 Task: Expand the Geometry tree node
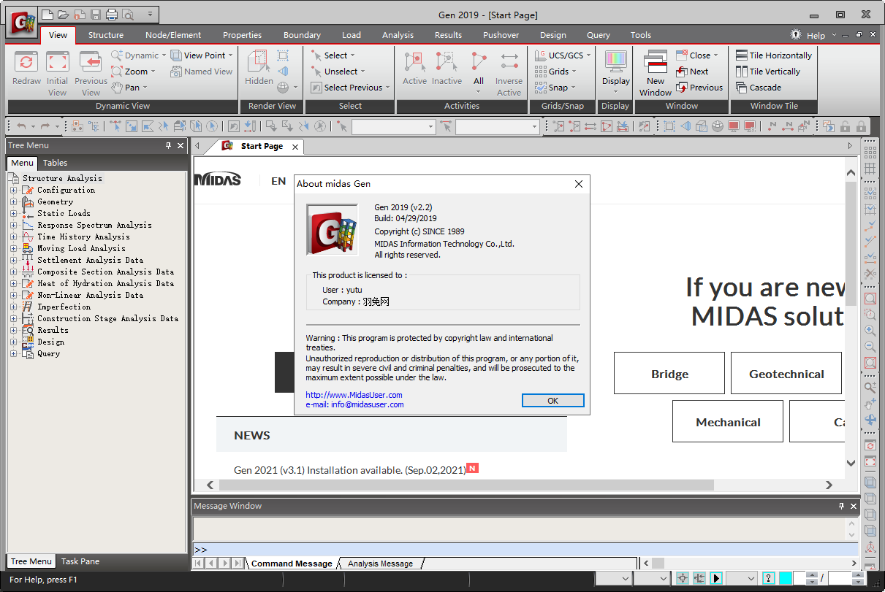pos(13,202)
